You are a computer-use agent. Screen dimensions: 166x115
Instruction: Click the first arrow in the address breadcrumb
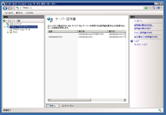coord(20,8)
